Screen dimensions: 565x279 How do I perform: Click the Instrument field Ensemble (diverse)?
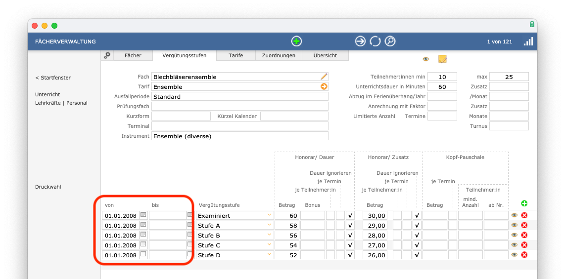point(240,136)
